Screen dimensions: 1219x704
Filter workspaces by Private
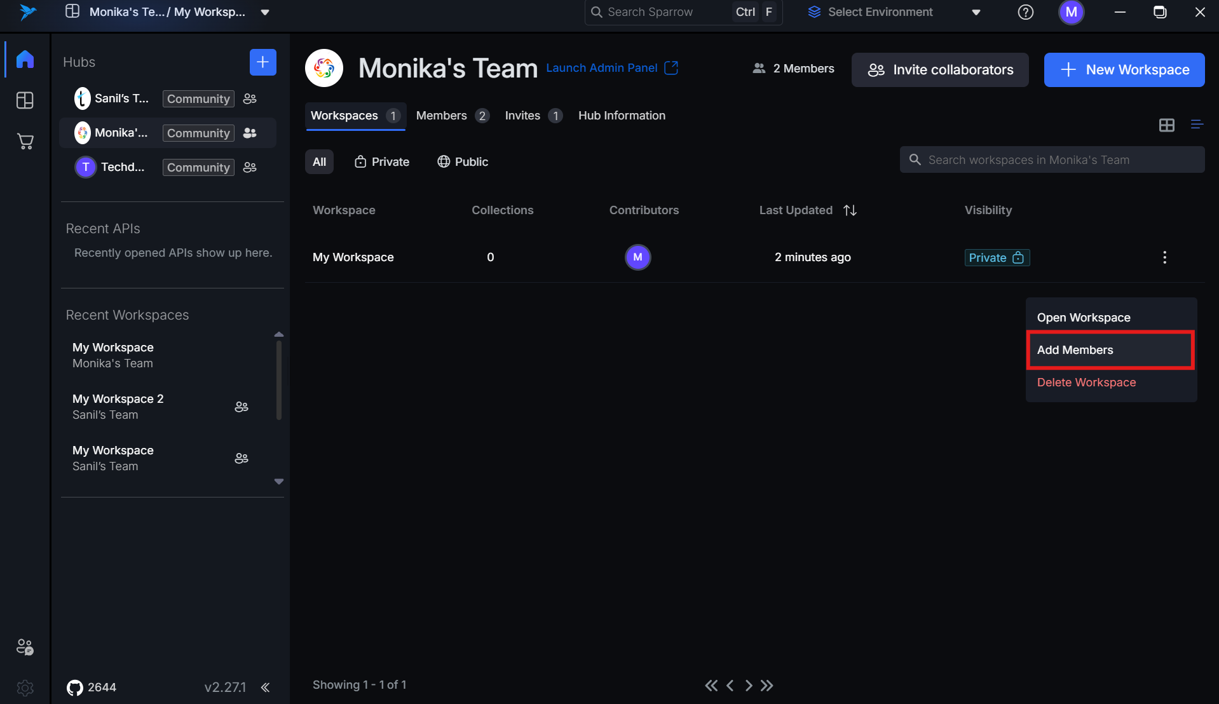point(382,162)
